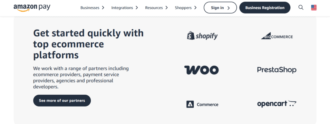The width and height of the screenshot is (330, 124).
Task: Expand the Shoppers menu chevron
Action: pos(195,8)
